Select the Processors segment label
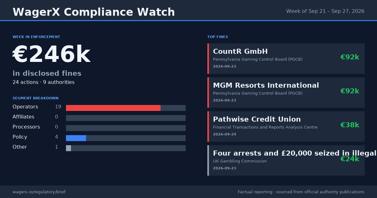 26,127
